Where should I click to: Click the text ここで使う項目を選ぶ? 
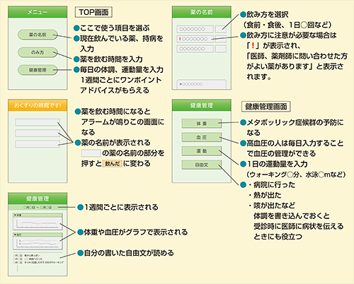coord(115,28)
